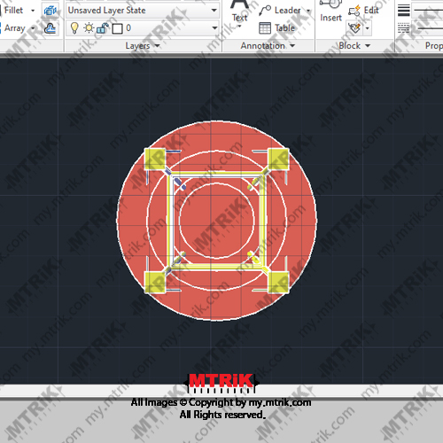443x443 pixels.
Task: Toggle layer freeze sun icon
Action: [89, 28]
